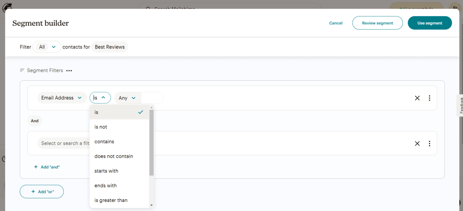463x211 pixels.
Task: Open the Email Address row's kebab menu
Action: tap(429, 98)
